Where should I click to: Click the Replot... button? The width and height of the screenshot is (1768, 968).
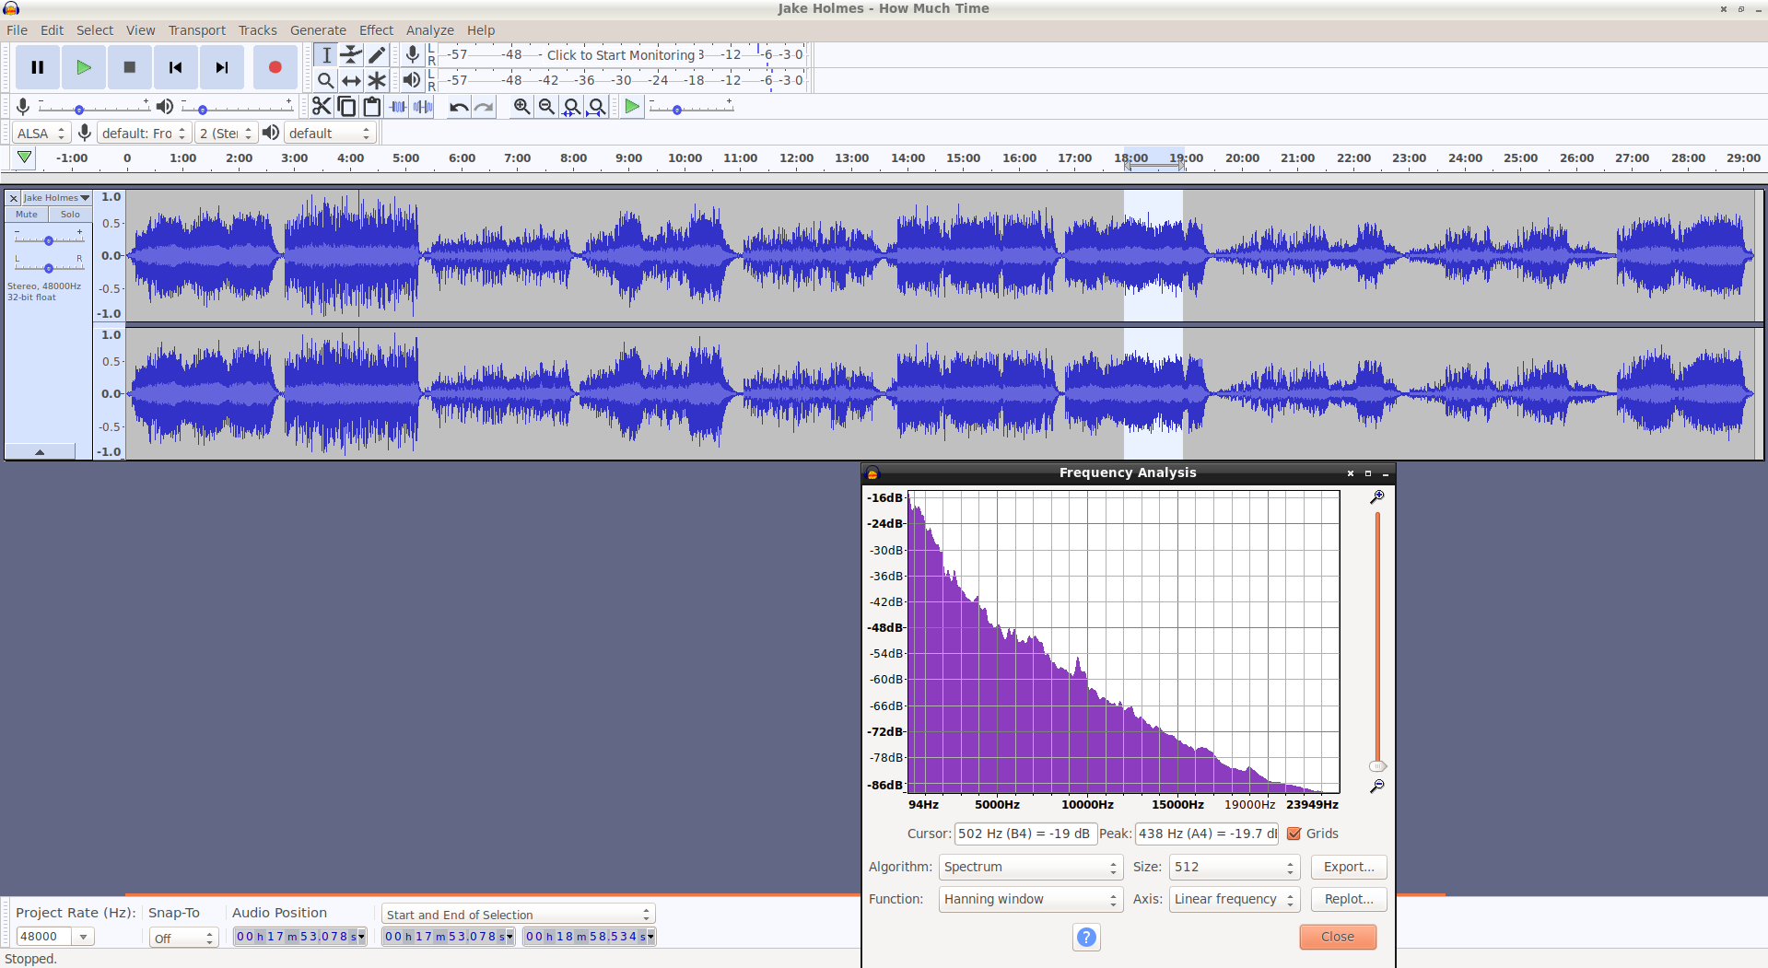(x=1349, y=899)
